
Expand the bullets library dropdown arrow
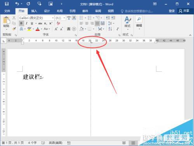[x=85, y=18]
